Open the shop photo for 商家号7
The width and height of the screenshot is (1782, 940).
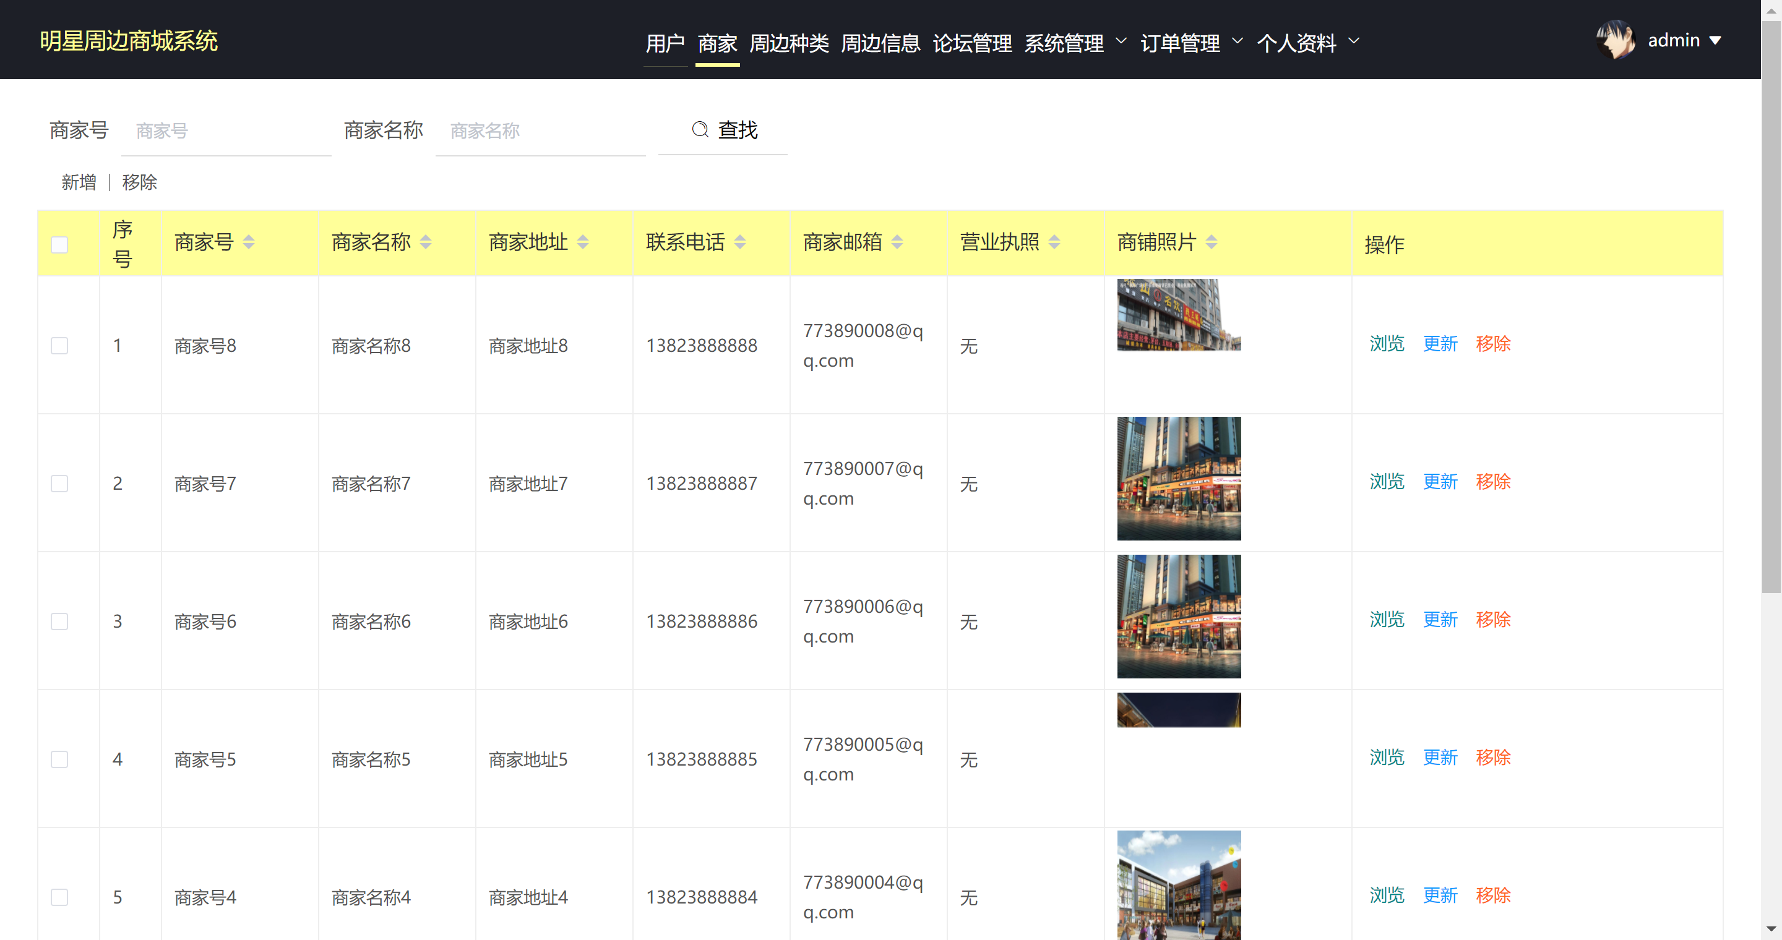pyautogui.click(x=1179, y=478)
